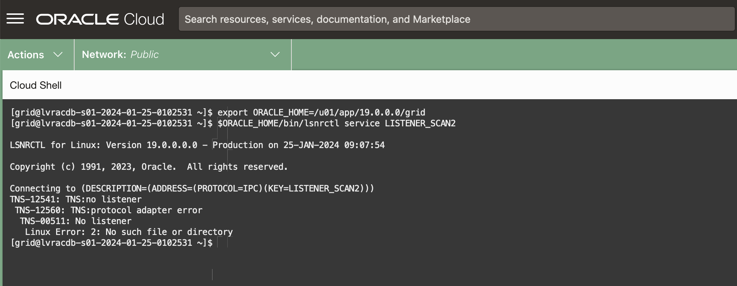Click the Copyright Oracle notice line

point(148,167)
